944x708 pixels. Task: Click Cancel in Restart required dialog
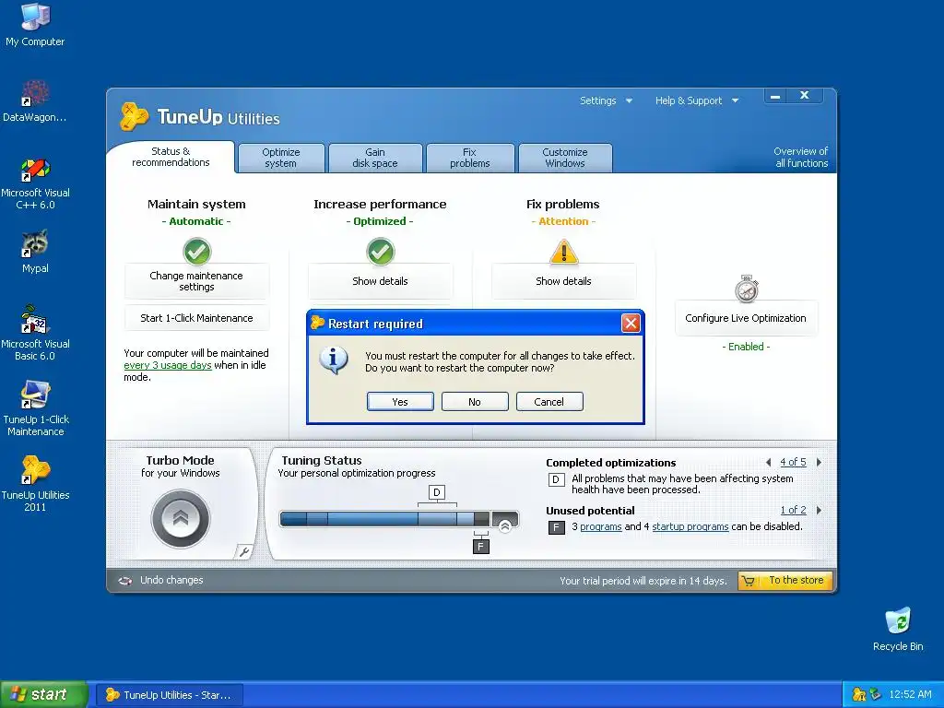tap(549, 402)
